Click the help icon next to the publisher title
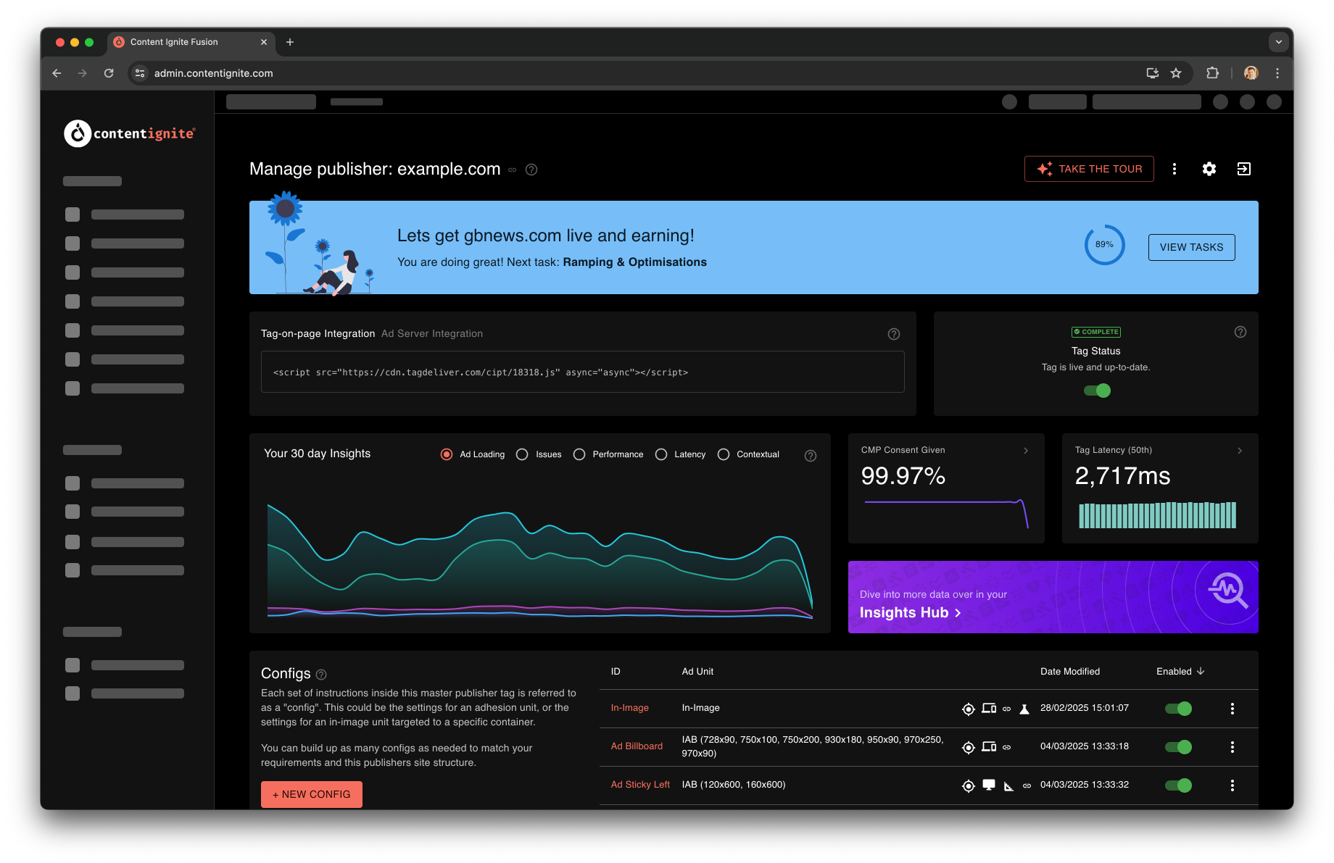 click(x=531, y=170)
